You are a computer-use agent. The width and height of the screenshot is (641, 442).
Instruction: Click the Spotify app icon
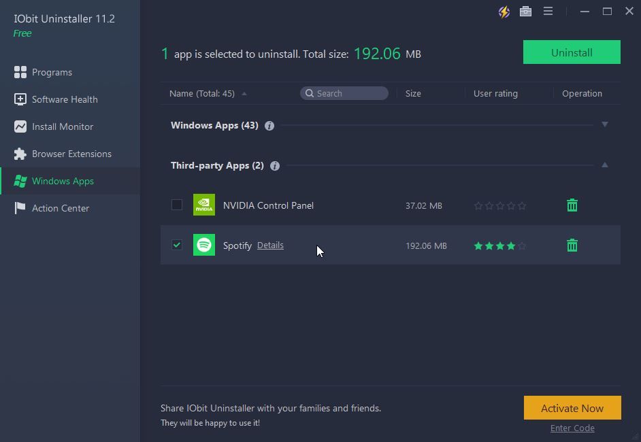[204, 245]
